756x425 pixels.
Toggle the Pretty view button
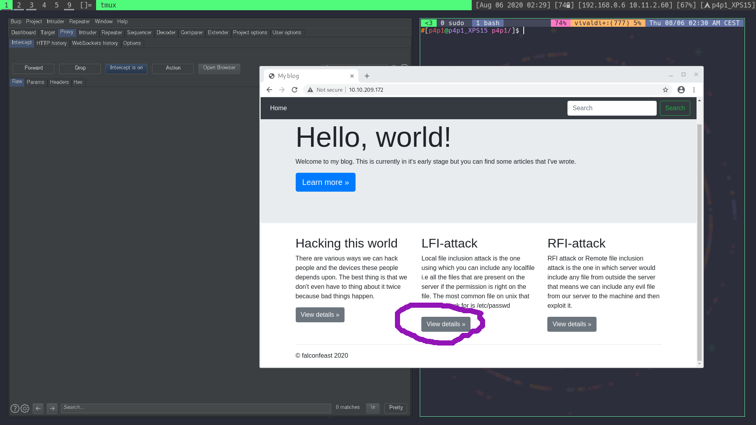(x=396, y=408)
